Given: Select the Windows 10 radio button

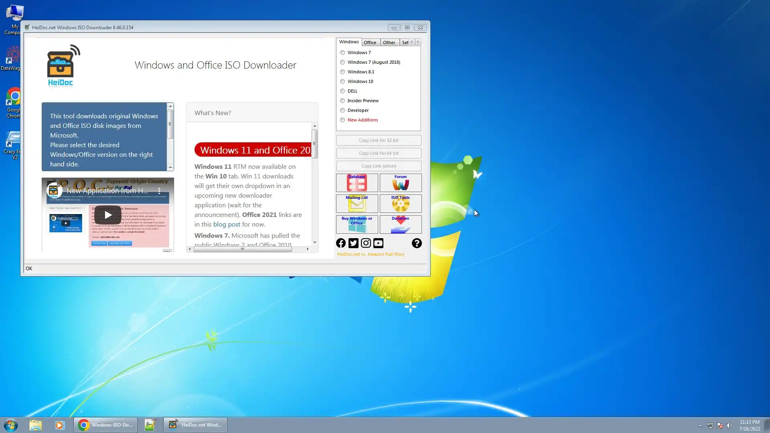Looking at the screenshot, I should pyautogui.click(x=342, y=81).
